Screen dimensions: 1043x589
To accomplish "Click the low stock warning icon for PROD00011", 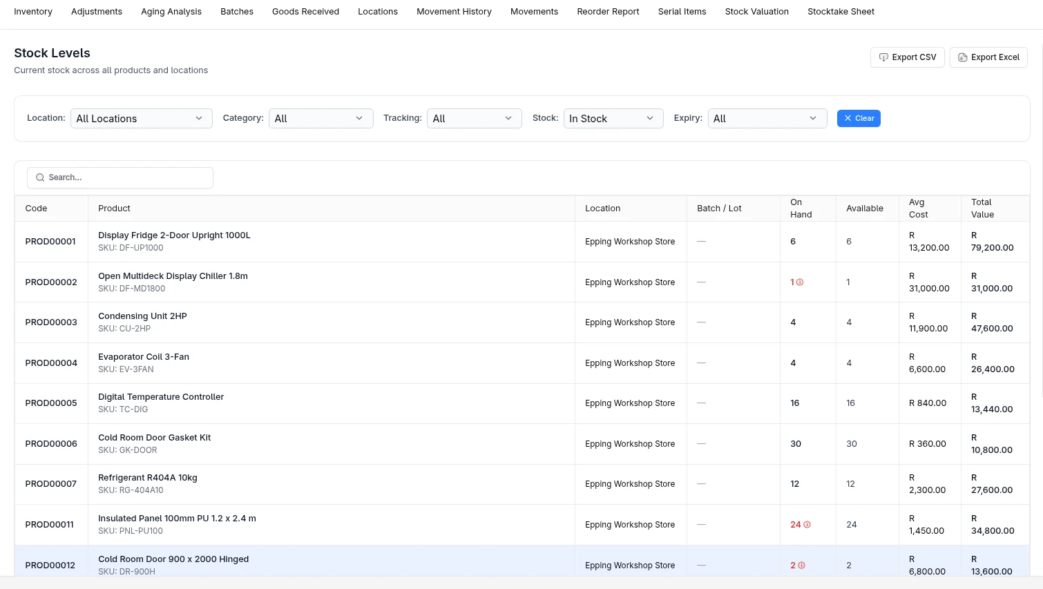I will coord(807,525).
